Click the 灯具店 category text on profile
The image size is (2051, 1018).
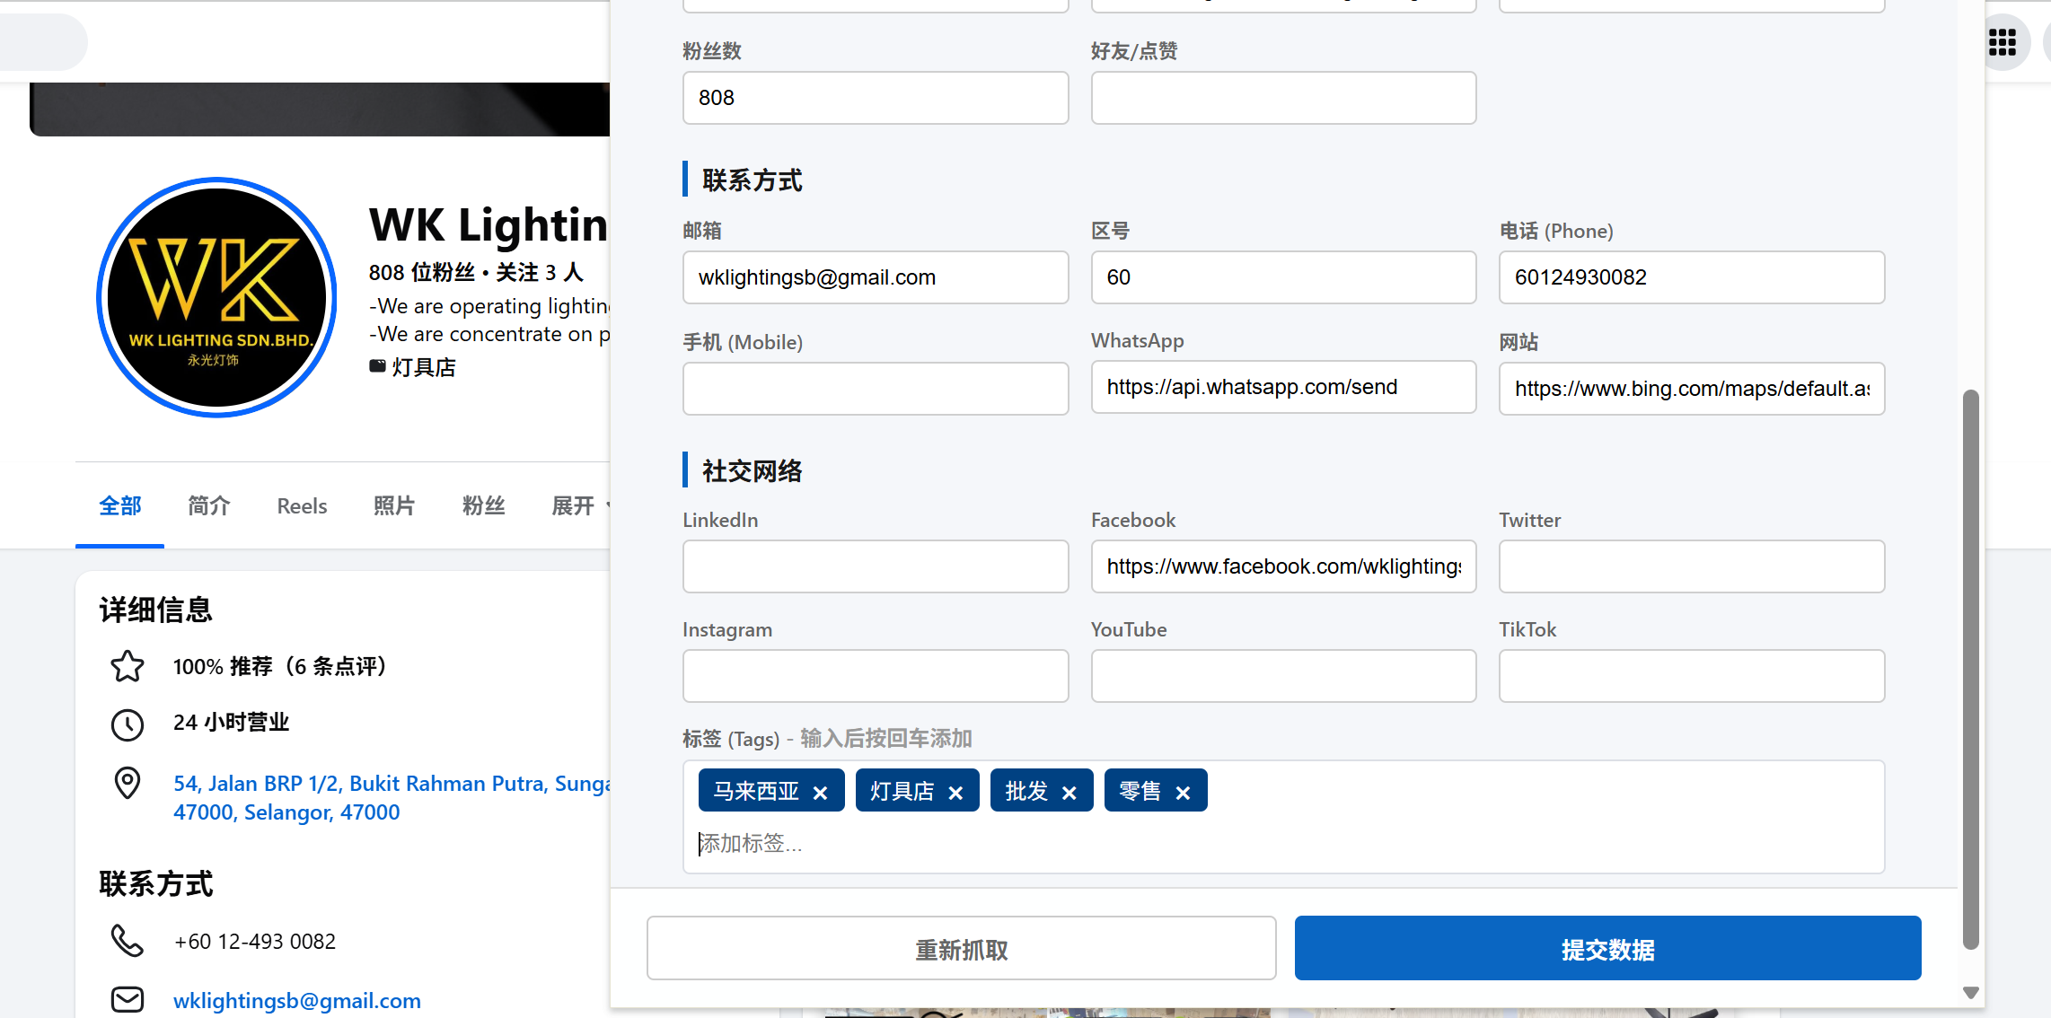424,367
